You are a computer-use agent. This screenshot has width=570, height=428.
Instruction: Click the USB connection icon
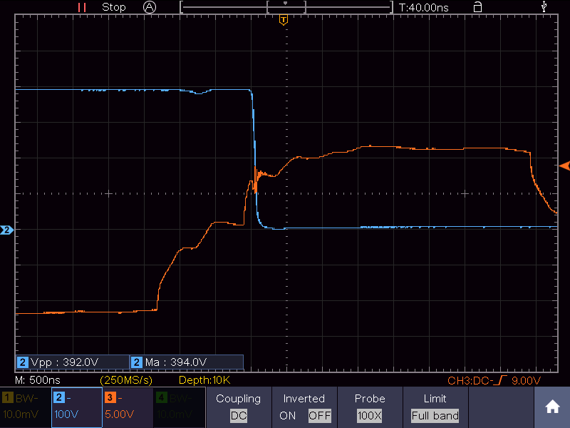[544, 6]
